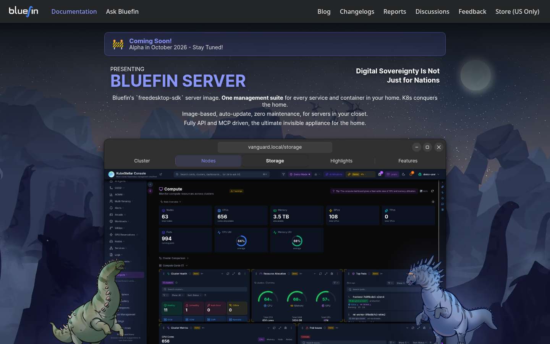This screenshot has width=550, height=344.
Task: Click the KubeStellar Console logo icon
Action: (112, 174)
